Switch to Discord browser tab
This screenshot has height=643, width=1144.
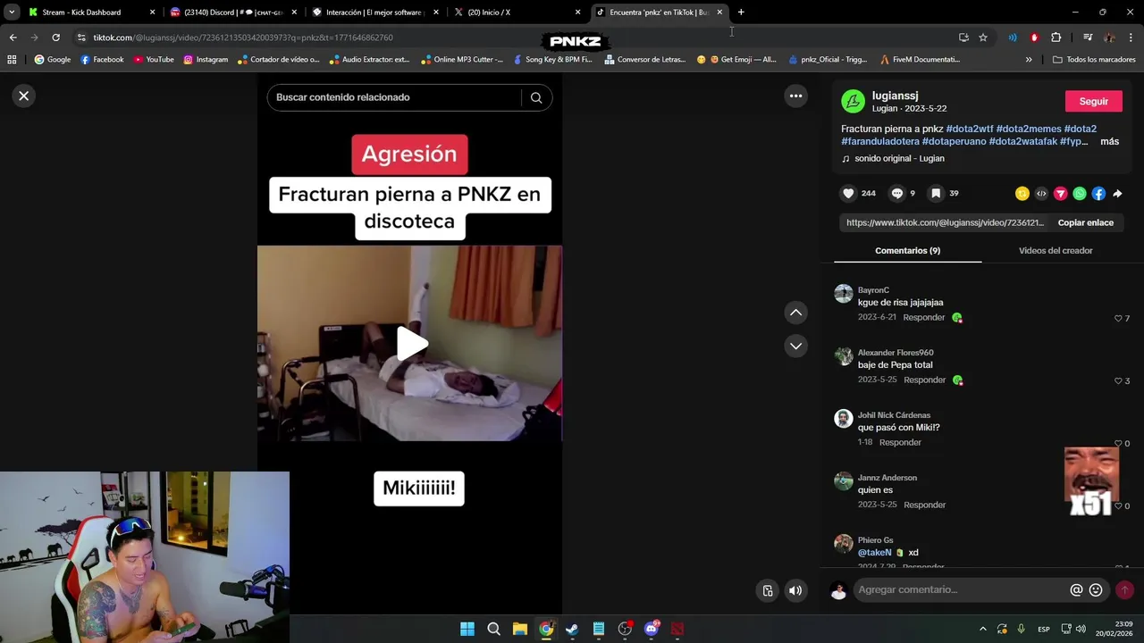(234, 13)
